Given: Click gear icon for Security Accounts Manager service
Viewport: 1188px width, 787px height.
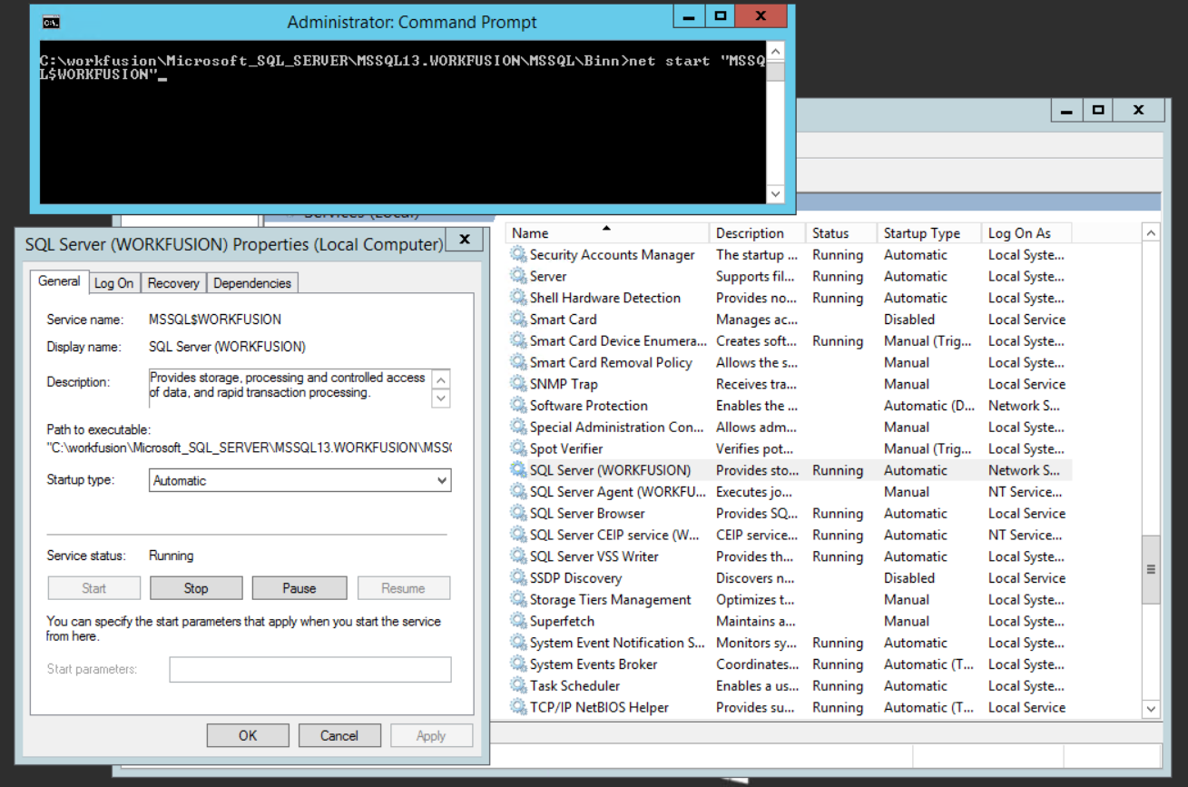Looking at the screenshot, I should coord(518,255).
